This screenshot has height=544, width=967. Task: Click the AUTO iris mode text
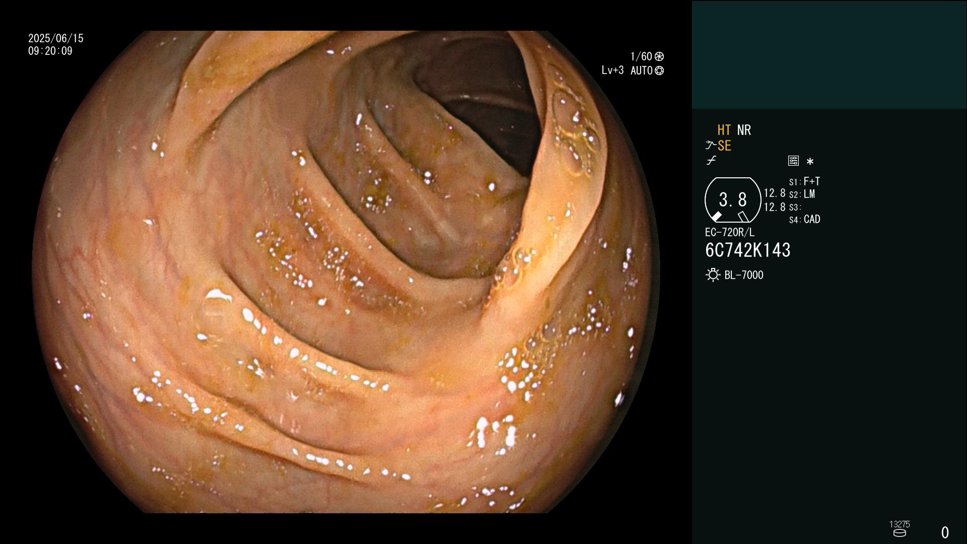pyautogui.click(x=642, y=71)
